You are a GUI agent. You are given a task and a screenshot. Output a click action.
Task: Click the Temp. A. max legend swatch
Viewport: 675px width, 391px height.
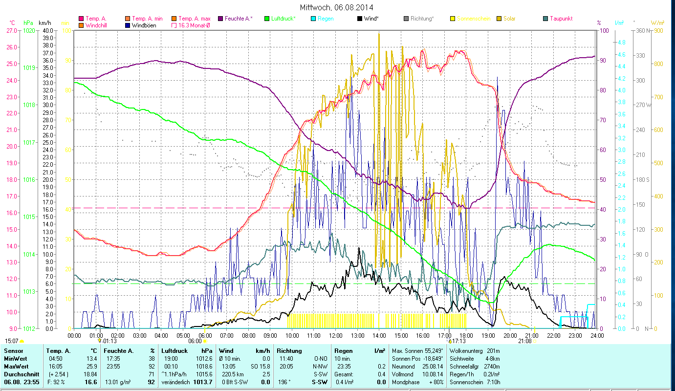174,19
